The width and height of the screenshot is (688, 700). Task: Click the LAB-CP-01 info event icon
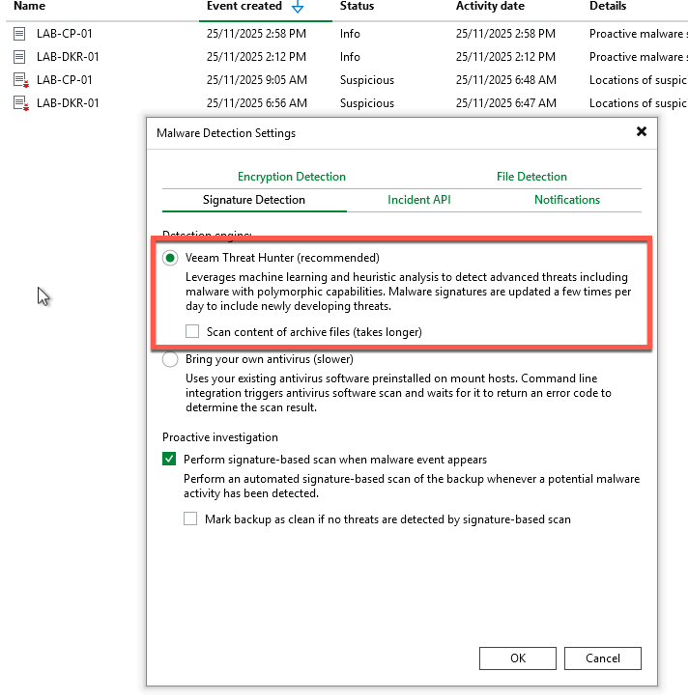[19, 34]
